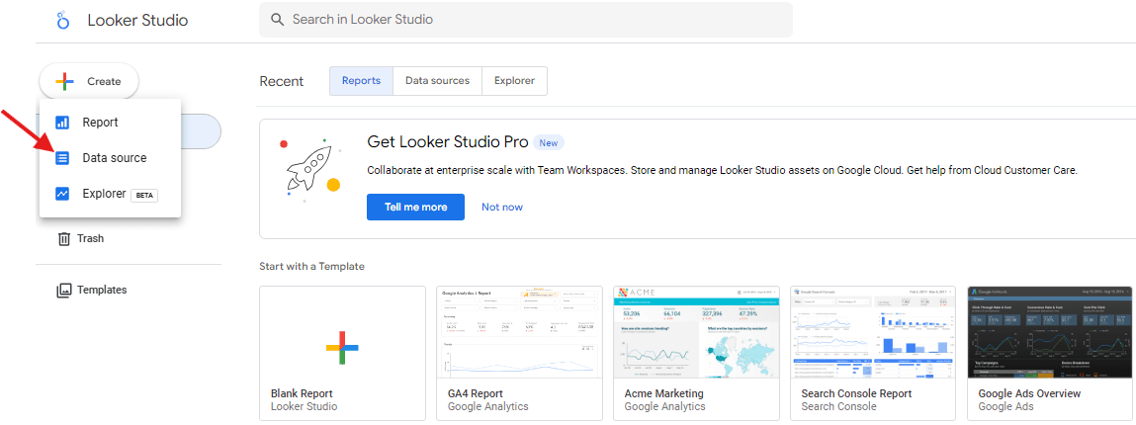Switch to the Explorer tab
This screenshot has height=425, width=1136.
click(514, 81)
